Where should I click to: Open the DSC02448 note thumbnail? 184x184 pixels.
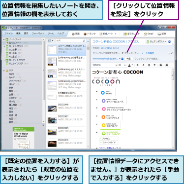[x=52, y=109]
